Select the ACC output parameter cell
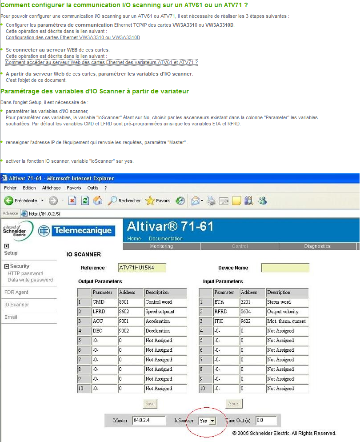Image resolution: width=364 pixels, height=442 pixels. (104, 321)
